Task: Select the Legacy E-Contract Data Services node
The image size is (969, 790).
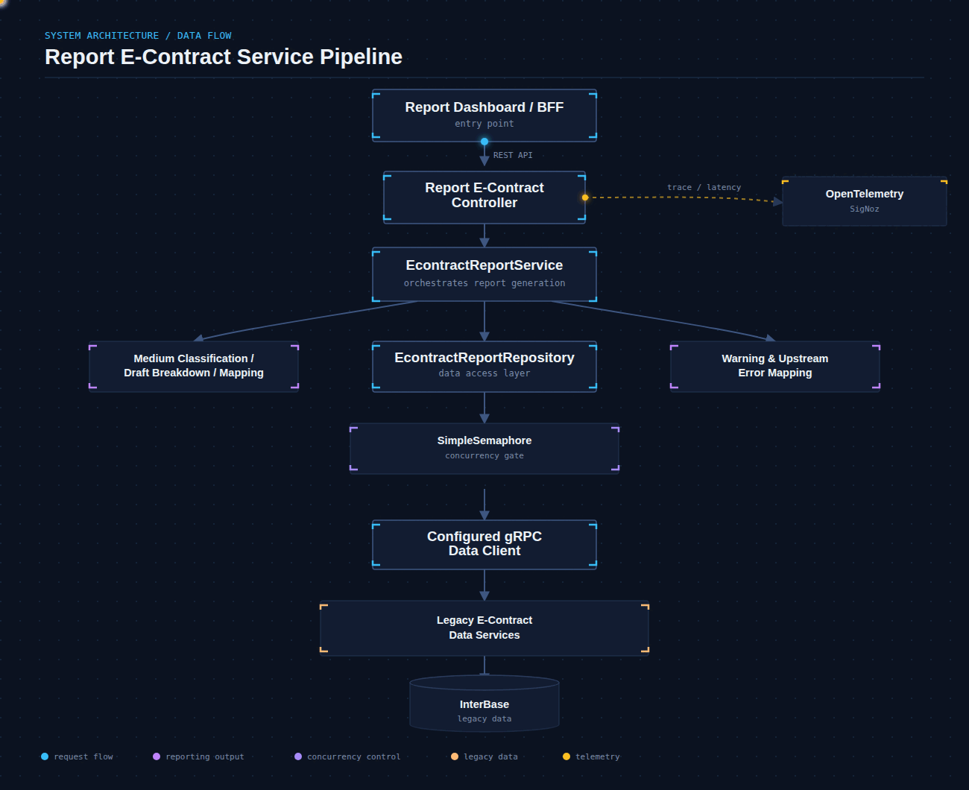Action: [484, 628]
